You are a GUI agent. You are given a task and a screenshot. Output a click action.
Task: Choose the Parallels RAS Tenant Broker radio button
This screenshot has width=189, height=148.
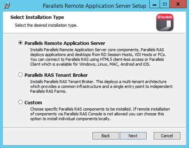[20, 75]
